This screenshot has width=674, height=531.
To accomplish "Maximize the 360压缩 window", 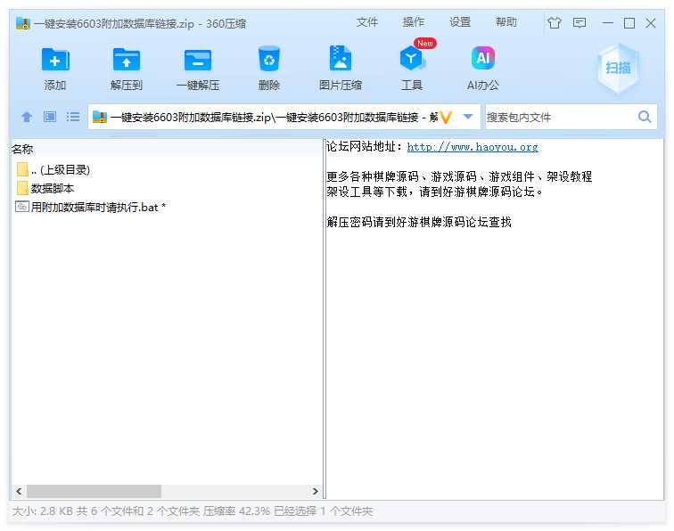I will [x=629, y=23].
